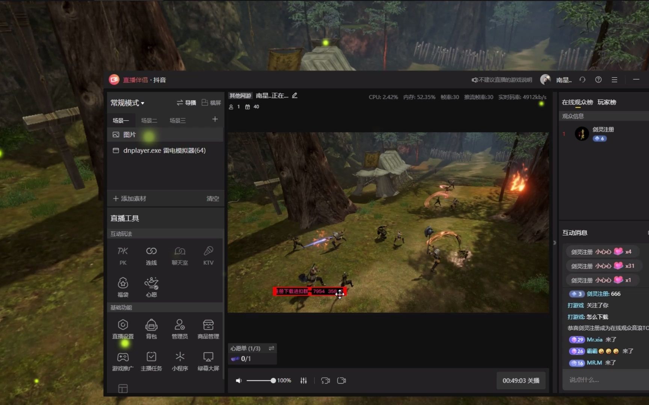Select the dnplayer.exe 雷电模拟器 source
The image size is (649, 405).
(x=165, y=150)
